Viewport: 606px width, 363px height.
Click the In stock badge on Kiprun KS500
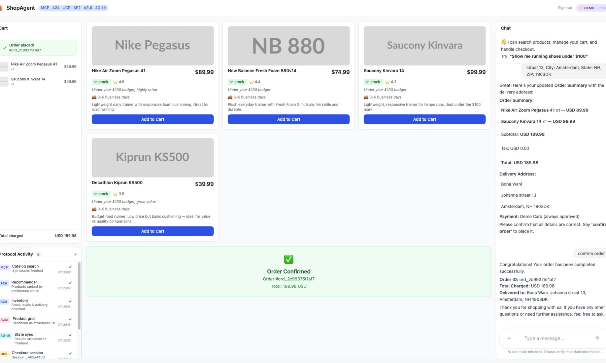coord(101,194)
